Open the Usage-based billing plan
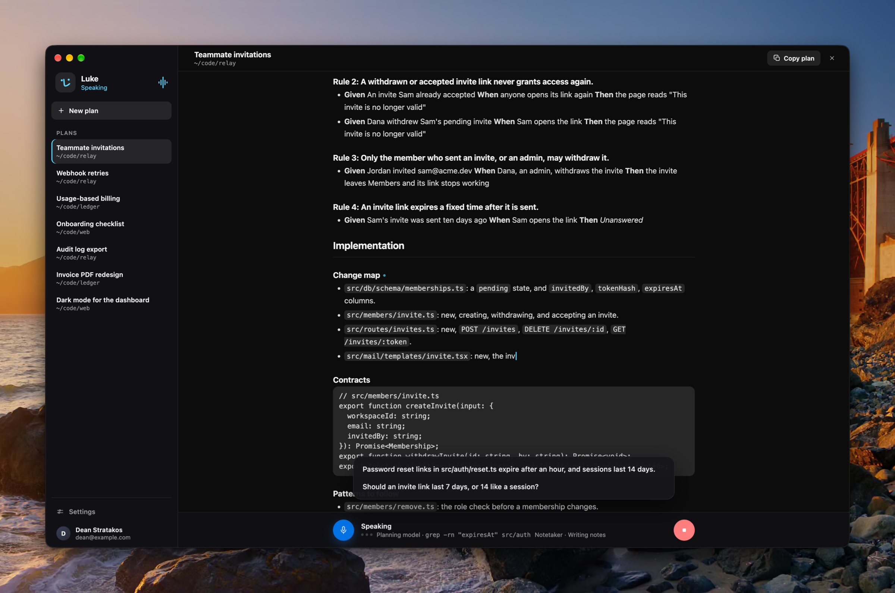 (111, 202)
